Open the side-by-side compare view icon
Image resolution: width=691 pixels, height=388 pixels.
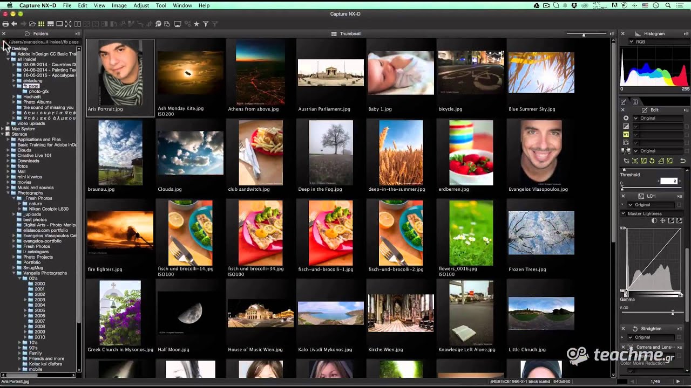(77, 24)
